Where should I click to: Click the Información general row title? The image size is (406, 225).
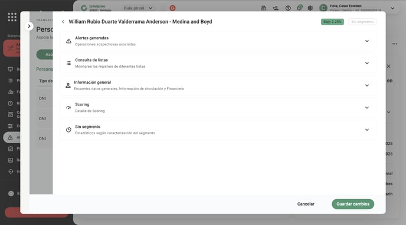93,82
